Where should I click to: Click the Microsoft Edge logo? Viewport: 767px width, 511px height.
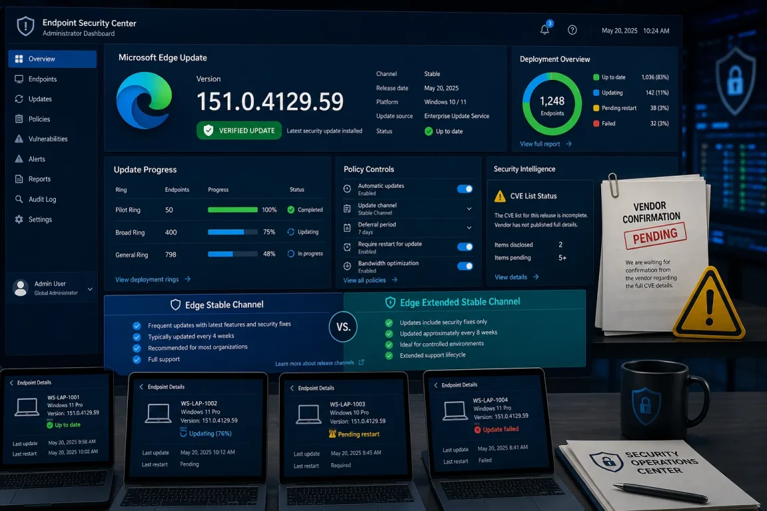(x=144, y=100)
